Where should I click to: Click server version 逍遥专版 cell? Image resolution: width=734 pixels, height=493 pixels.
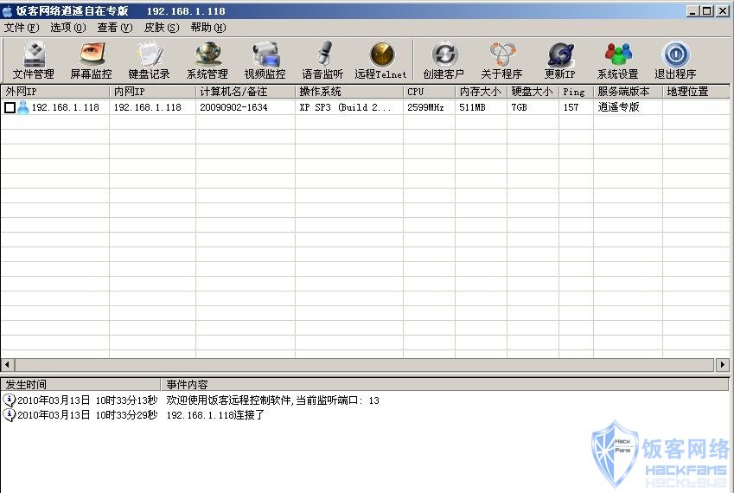(618, 107)
